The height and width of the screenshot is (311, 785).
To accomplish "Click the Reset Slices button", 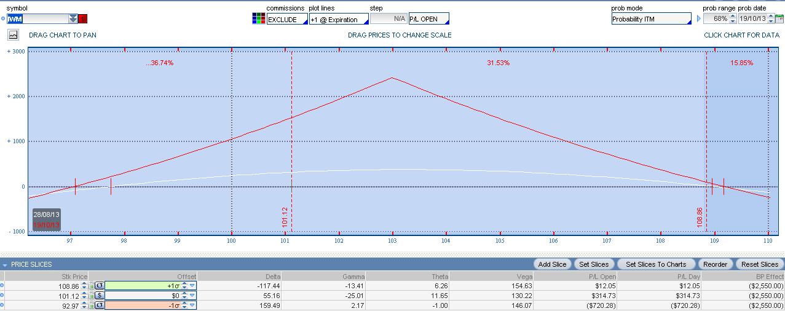I will tap(760, 264).
